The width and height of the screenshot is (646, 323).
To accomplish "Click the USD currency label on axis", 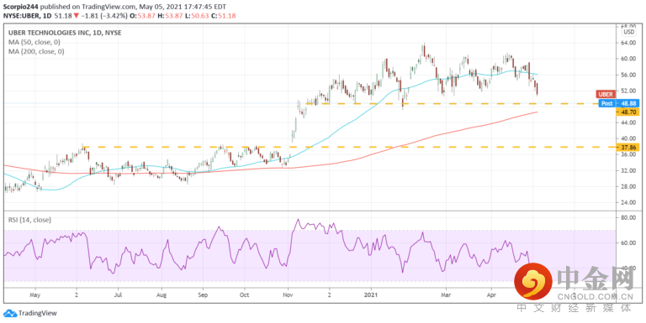I will [628, 32].
